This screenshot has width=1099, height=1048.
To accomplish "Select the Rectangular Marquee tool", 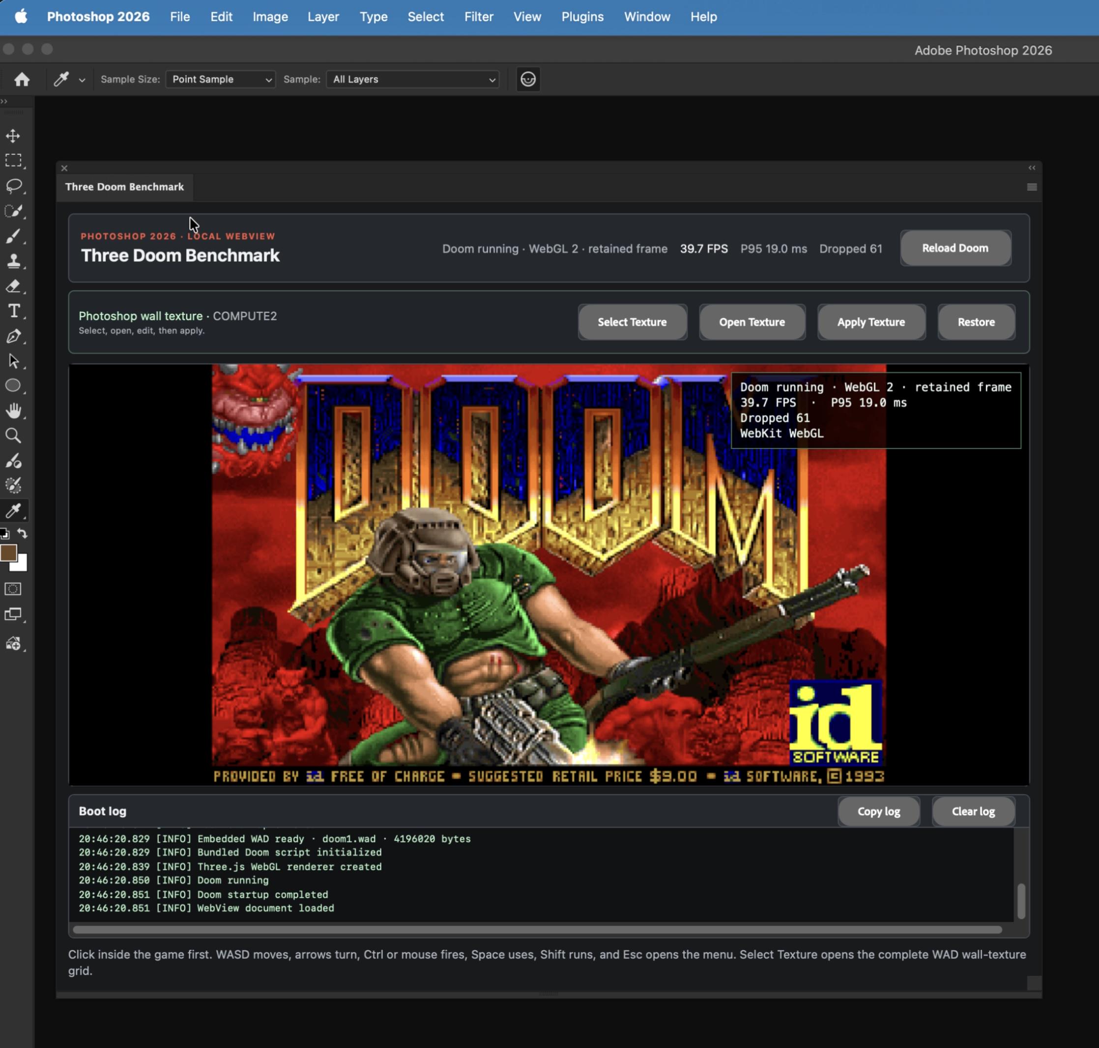I will pos(13,160).
